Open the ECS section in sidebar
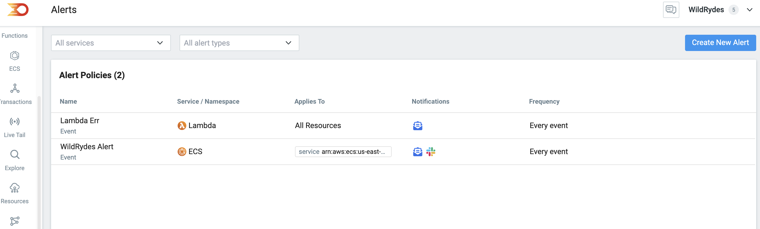760x229 pixels. point(14,61)
